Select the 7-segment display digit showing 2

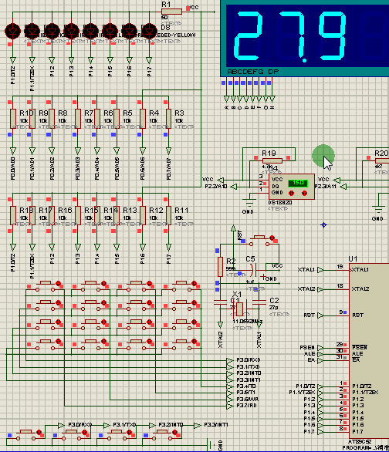(x=249, y=36)
